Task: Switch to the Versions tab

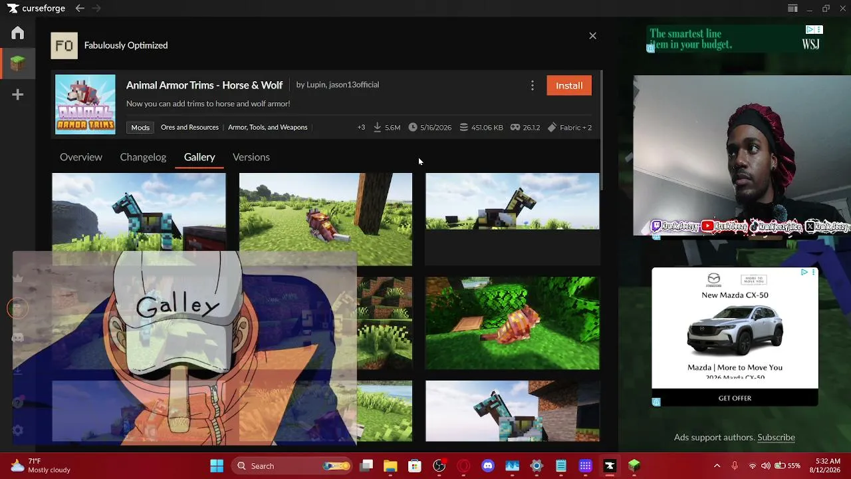Action: point(251,157)
